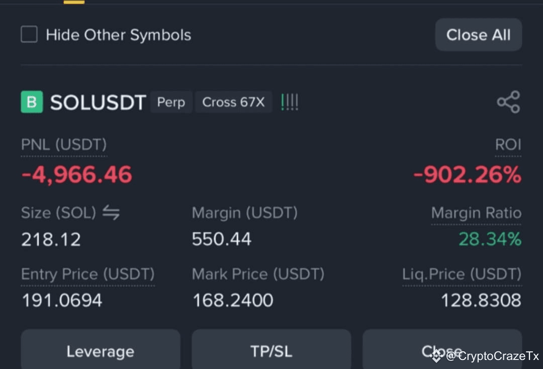Screen dimensions: 543x369
Task: Tap the PNL (USDT) label
Action: point(64,145)
